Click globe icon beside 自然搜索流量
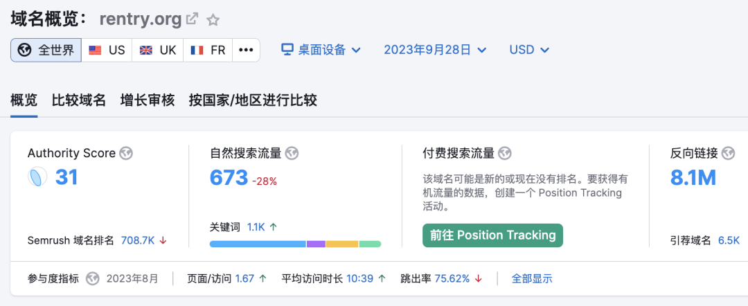This screenshot has width=748, height=306. [292, 154]
